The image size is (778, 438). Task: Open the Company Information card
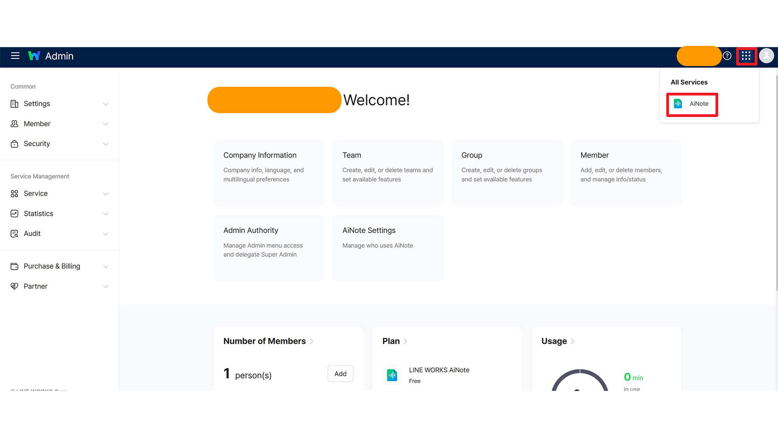pos(269,173)
